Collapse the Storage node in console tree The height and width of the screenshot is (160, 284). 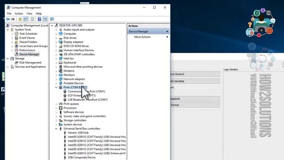pos(8,58)
